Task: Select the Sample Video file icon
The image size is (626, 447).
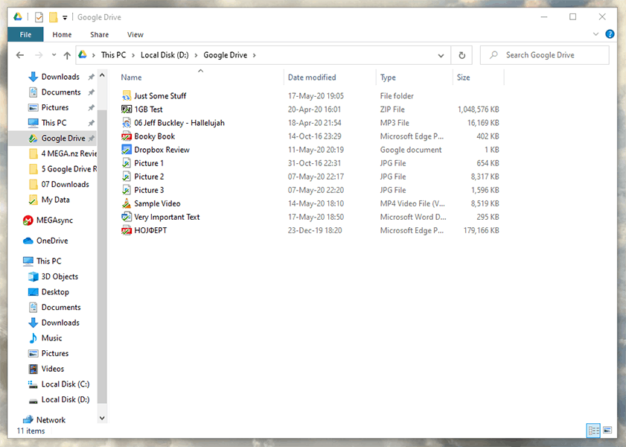Action: click(x=126, y=203)
